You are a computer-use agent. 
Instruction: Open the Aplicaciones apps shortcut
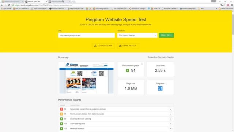click(6, 9)
